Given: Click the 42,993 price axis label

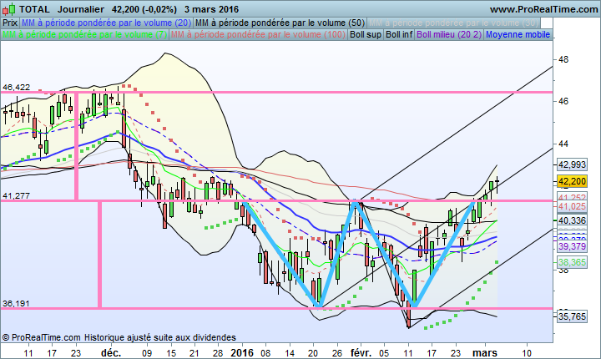Looking at the screenshot, I should [572, 164].
